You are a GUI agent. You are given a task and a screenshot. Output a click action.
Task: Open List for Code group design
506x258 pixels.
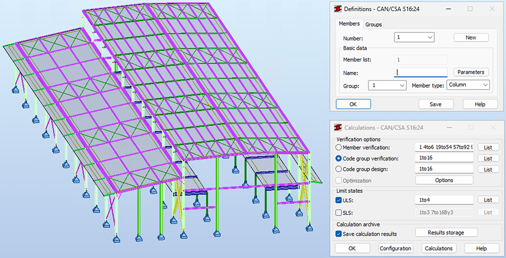pos(488,169)
